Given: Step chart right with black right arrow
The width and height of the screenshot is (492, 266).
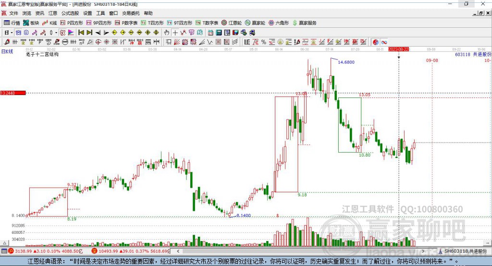Looking at the screenshot, I should coord(106,33).
